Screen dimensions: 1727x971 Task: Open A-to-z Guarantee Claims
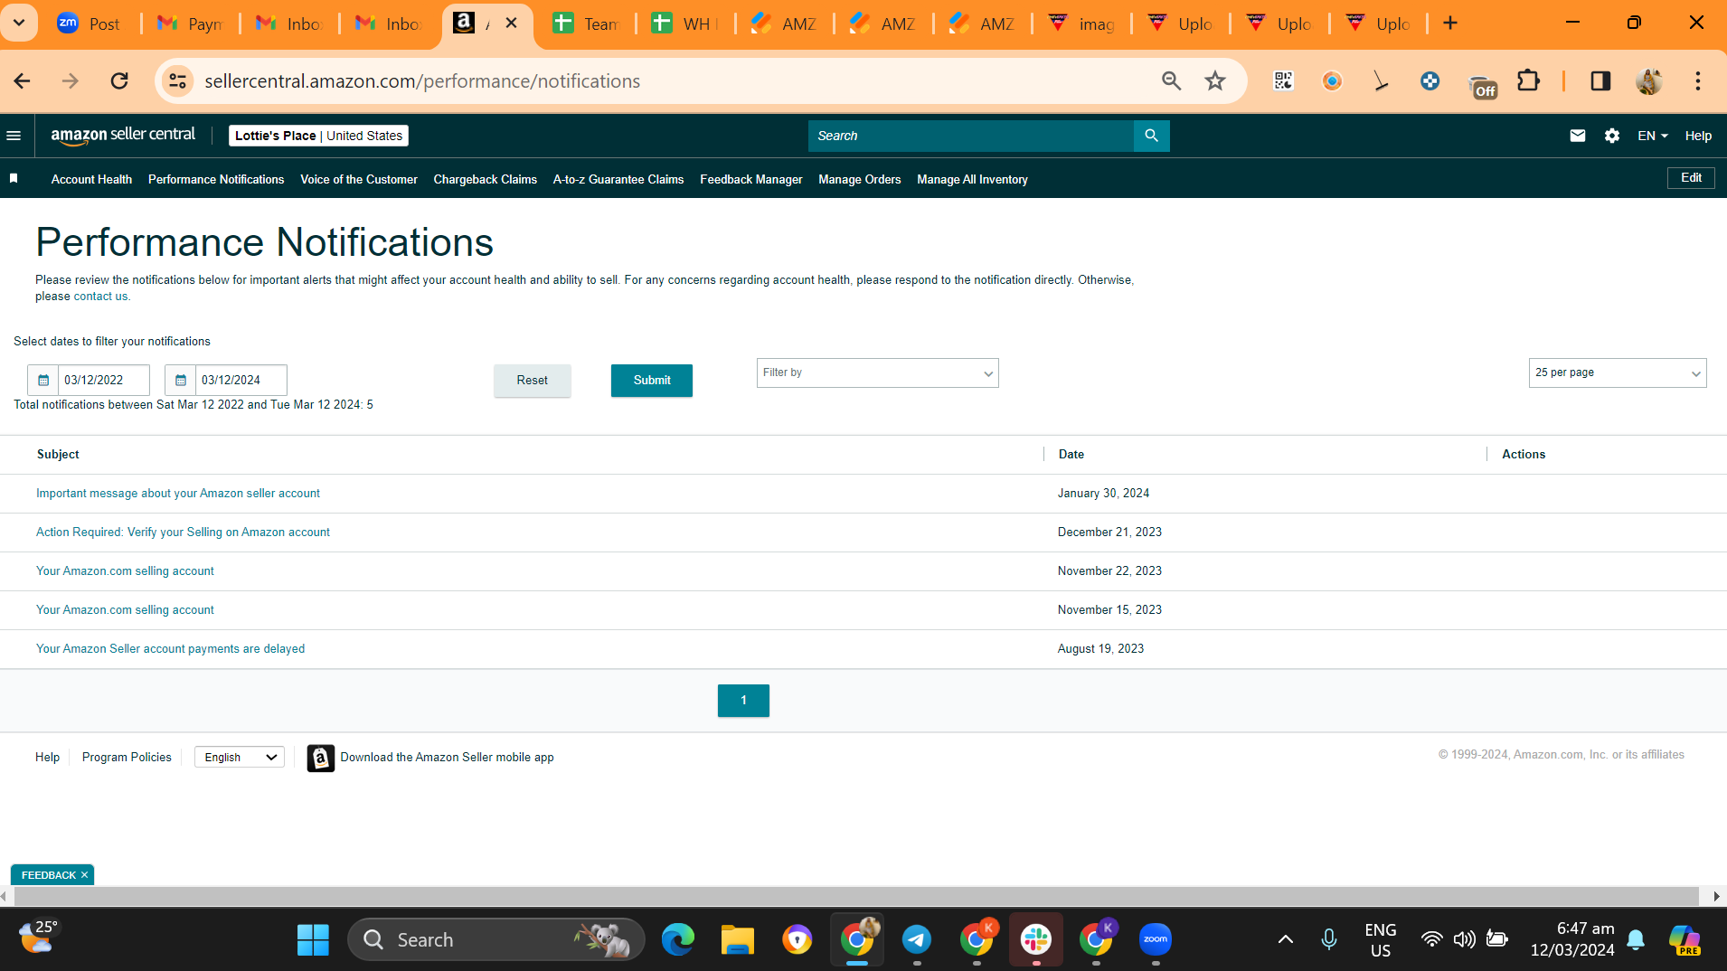(618, 179)
